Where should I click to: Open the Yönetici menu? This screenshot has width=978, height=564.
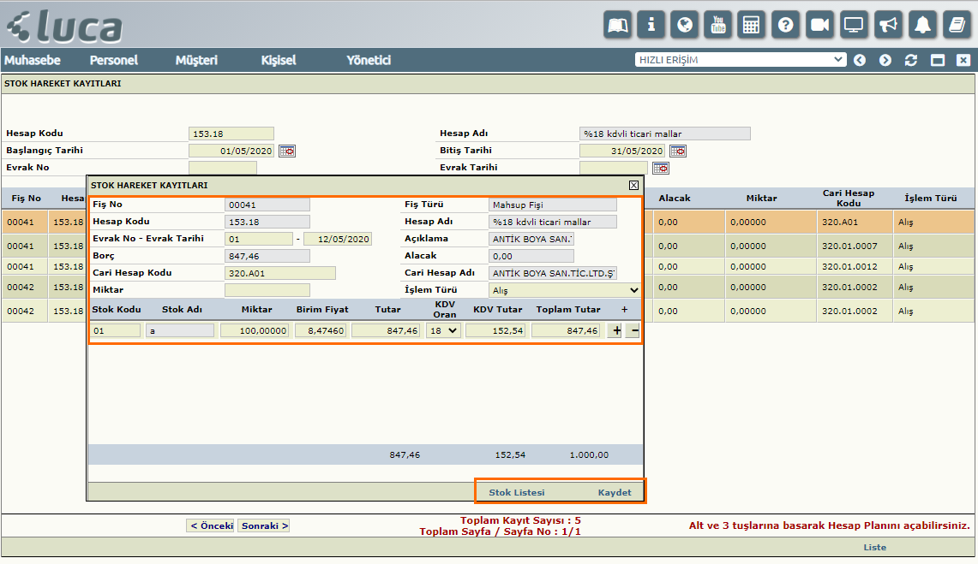pyautogui.click(x=369, y=61)
